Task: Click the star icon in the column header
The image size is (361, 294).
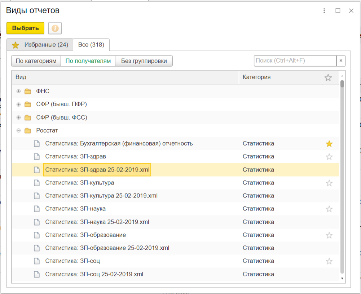Action: point(328,77)
